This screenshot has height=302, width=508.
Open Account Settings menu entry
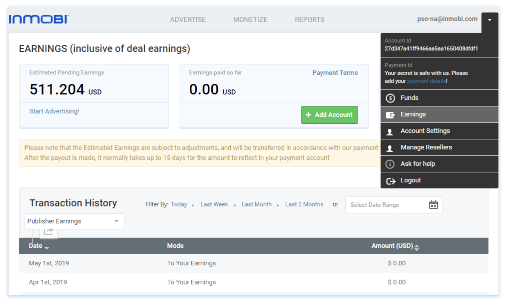[439, 131]
